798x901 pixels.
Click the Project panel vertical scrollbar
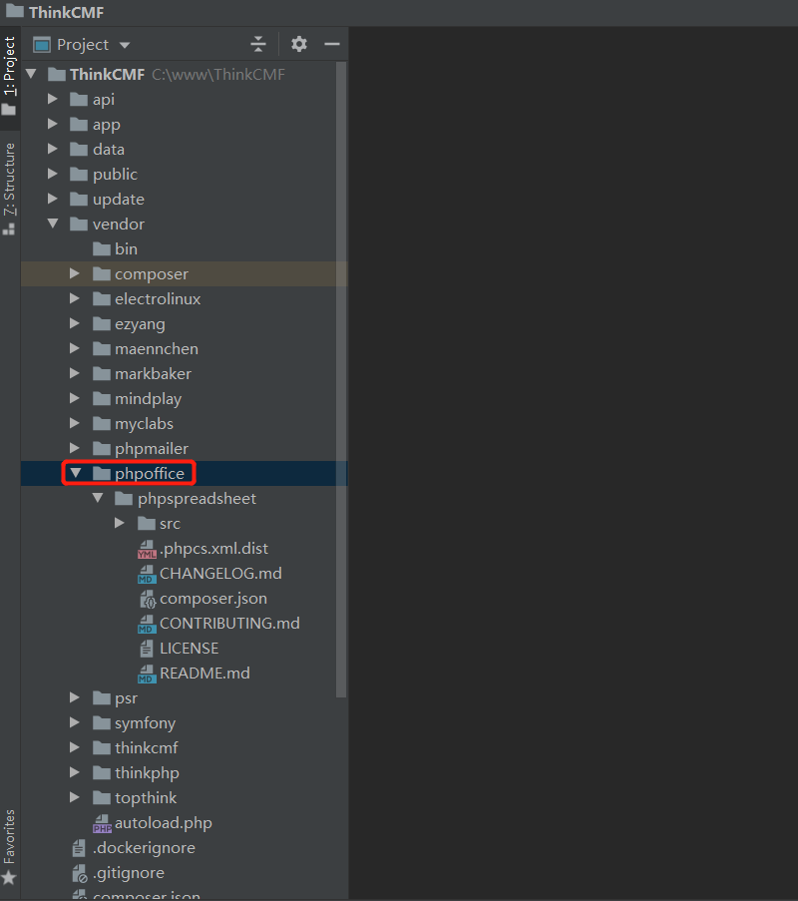pyautogui.click(x=341, y=379)
